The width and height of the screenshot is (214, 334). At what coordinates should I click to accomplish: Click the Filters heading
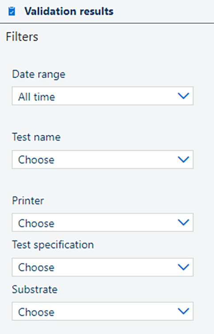(22, 37)
